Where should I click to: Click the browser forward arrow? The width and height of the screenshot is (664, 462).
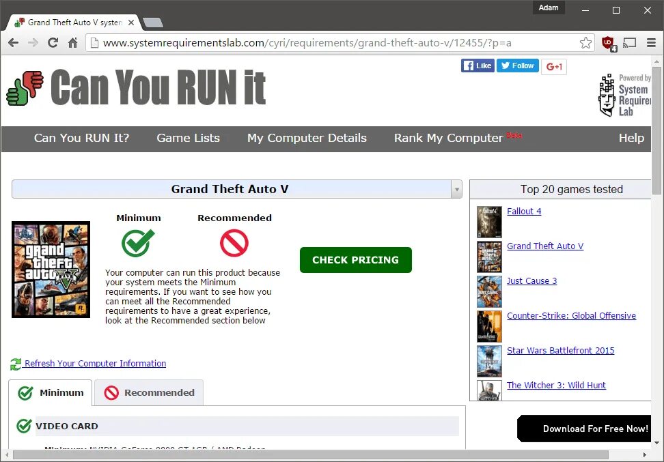pos(33,43)
